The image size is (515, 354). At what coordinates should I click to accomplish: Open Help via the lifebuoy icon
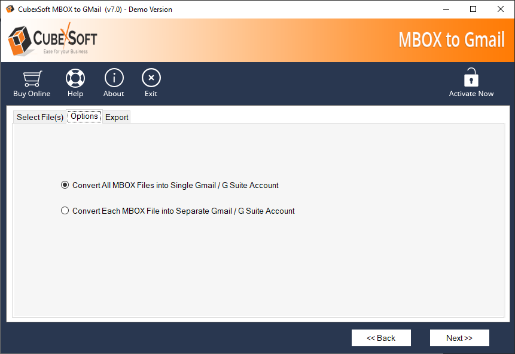(x=75, y=78)
